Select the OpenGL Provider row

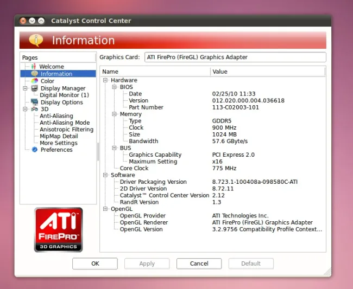point(213,215)
